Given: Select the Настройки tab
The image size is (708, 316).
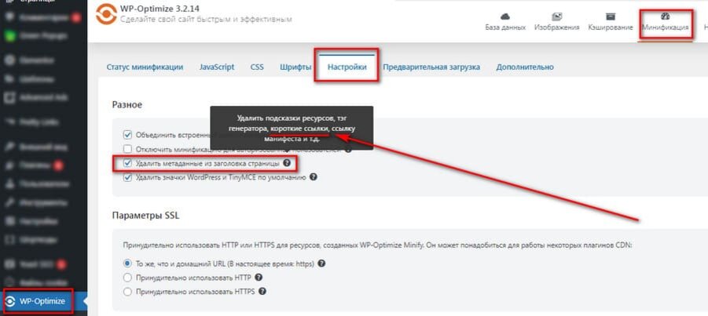Looking at the screenshot, I should [347, 67].
